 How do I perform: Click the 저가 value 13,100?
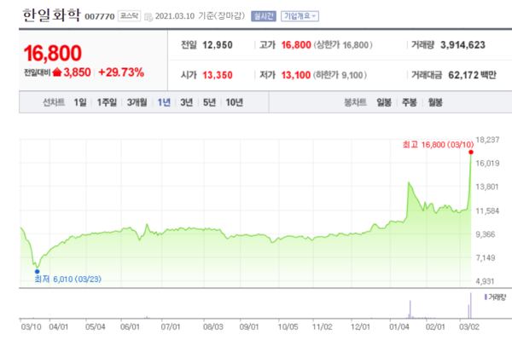pos(296,75)
